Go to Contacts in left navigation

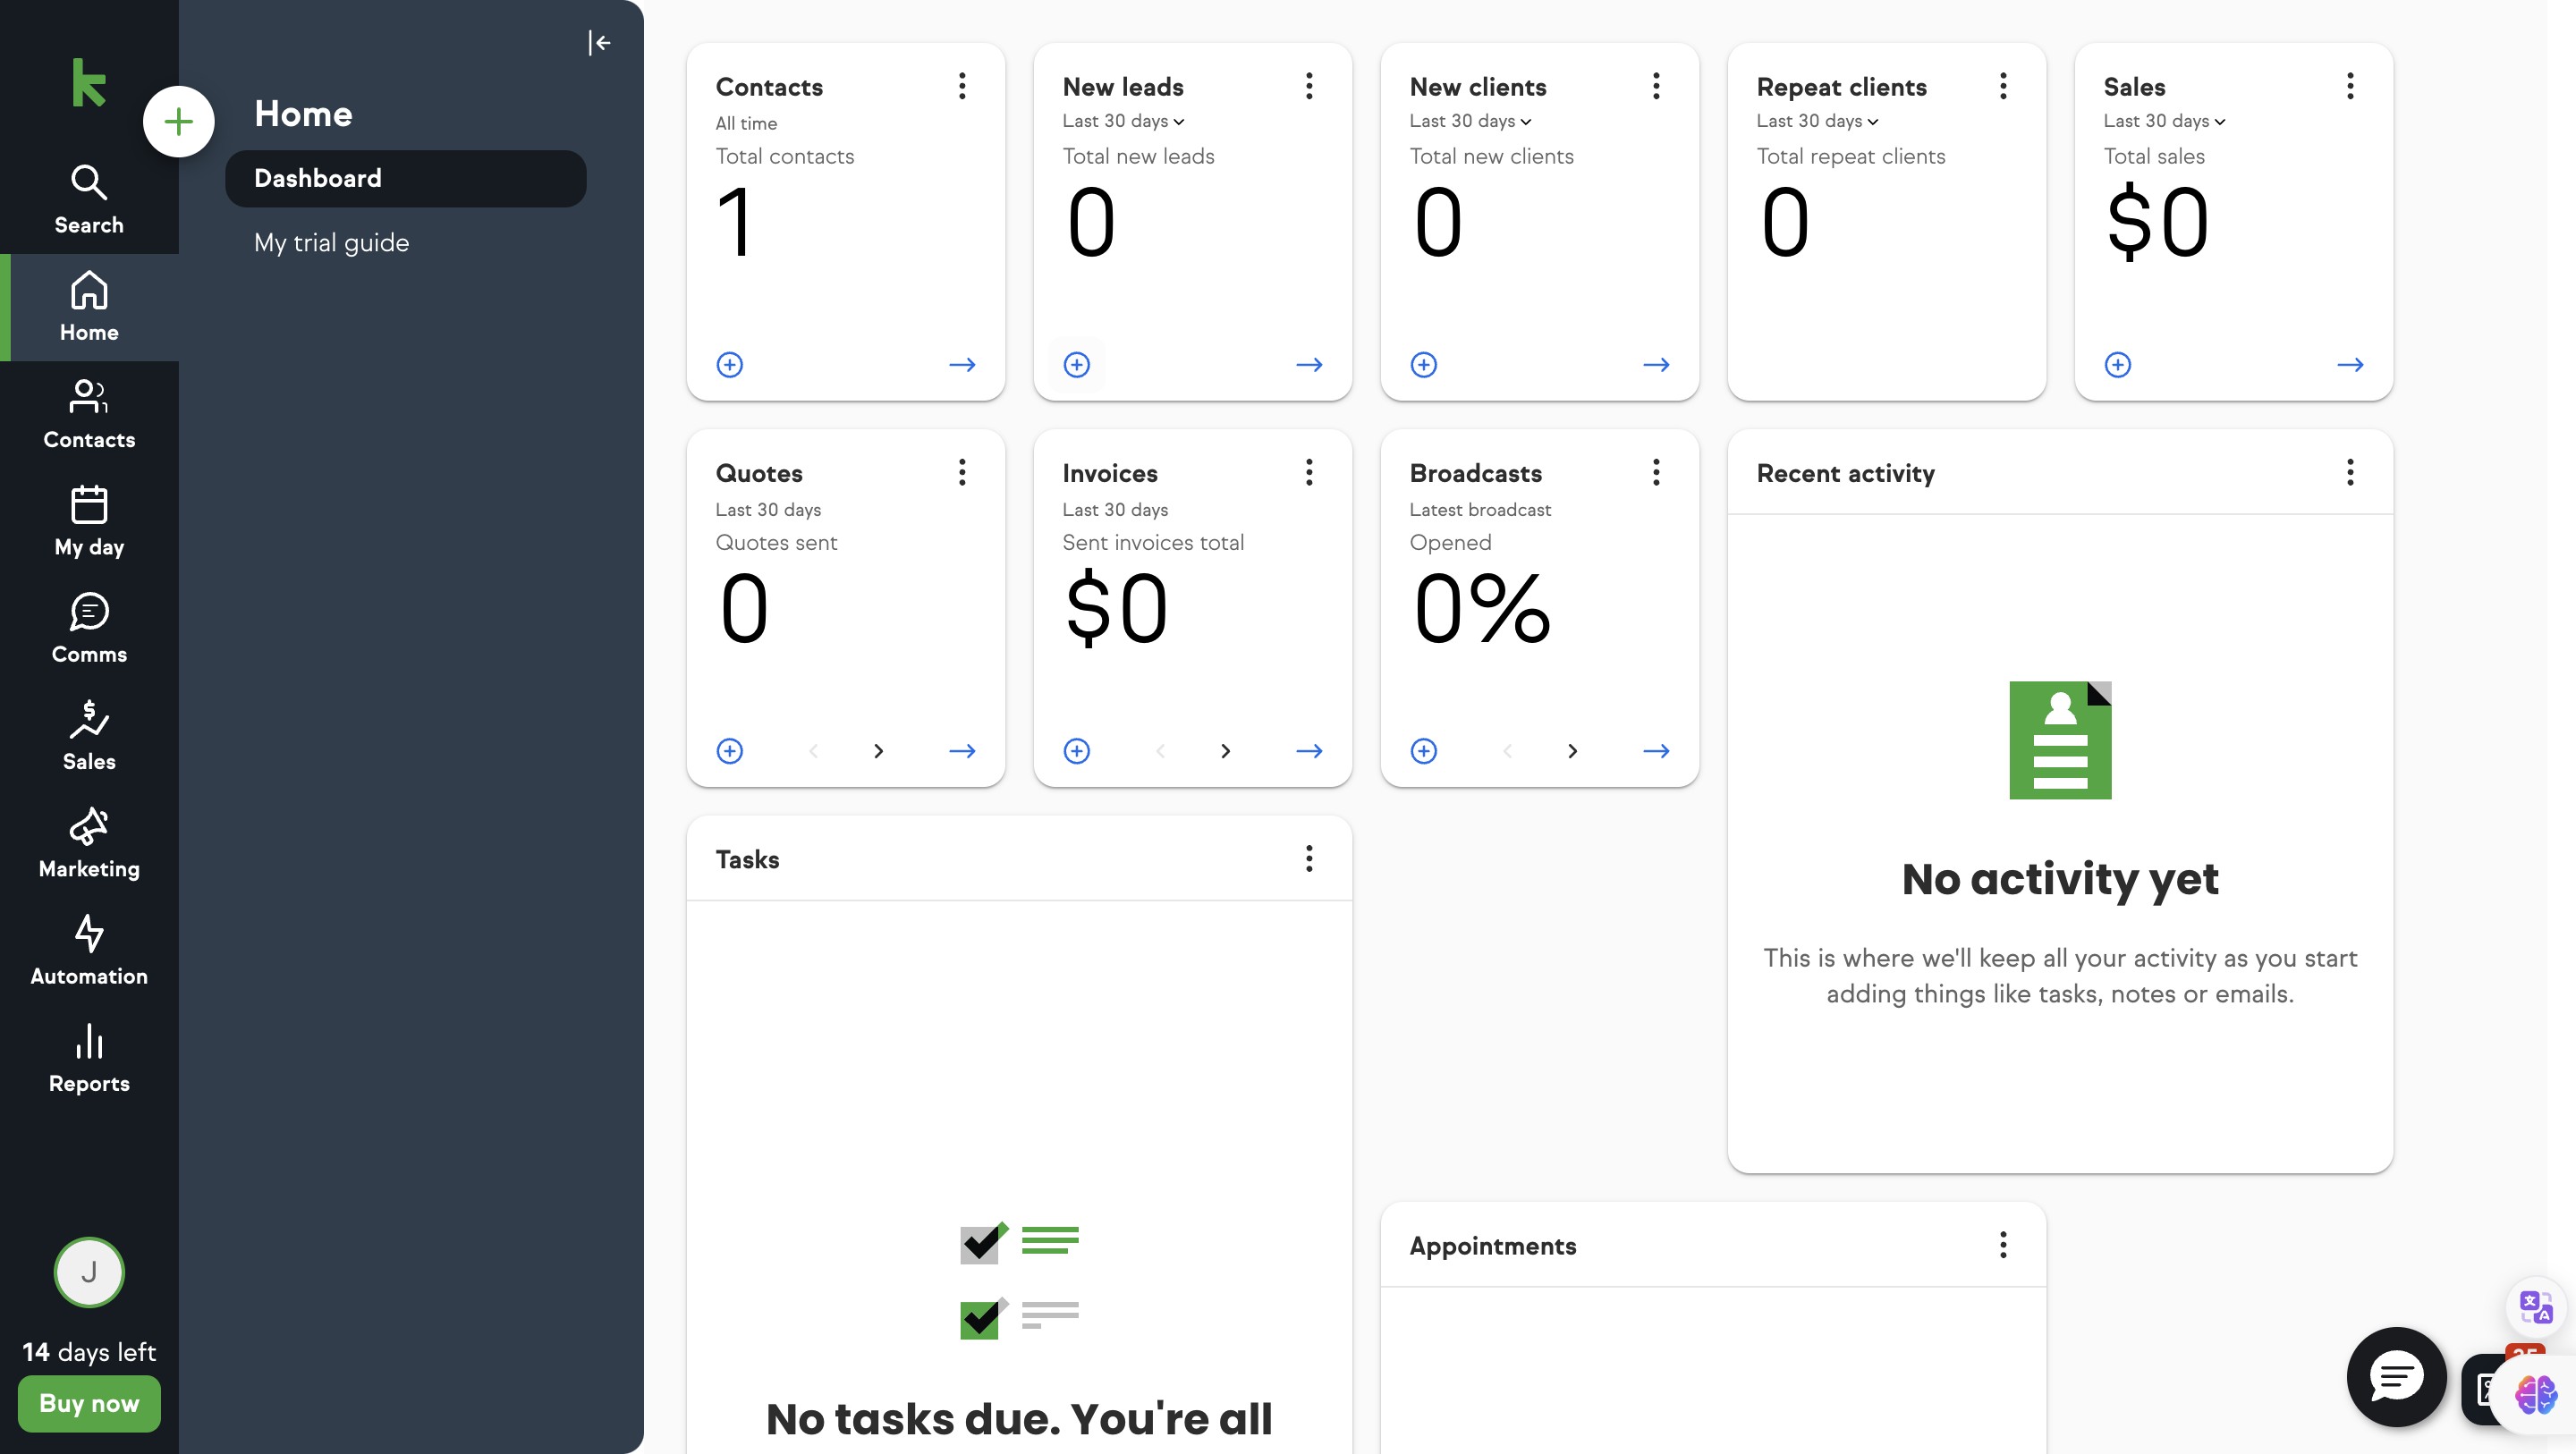(89, 414)
